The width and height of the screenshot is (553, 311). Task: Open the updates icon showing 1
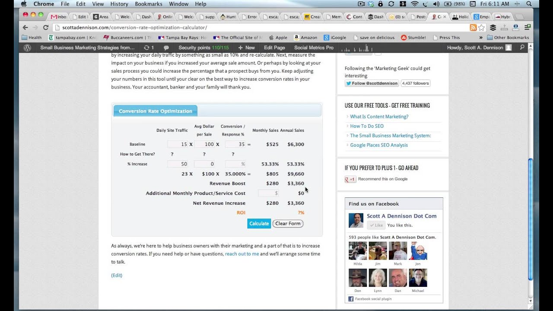click(x=149, y=48)
